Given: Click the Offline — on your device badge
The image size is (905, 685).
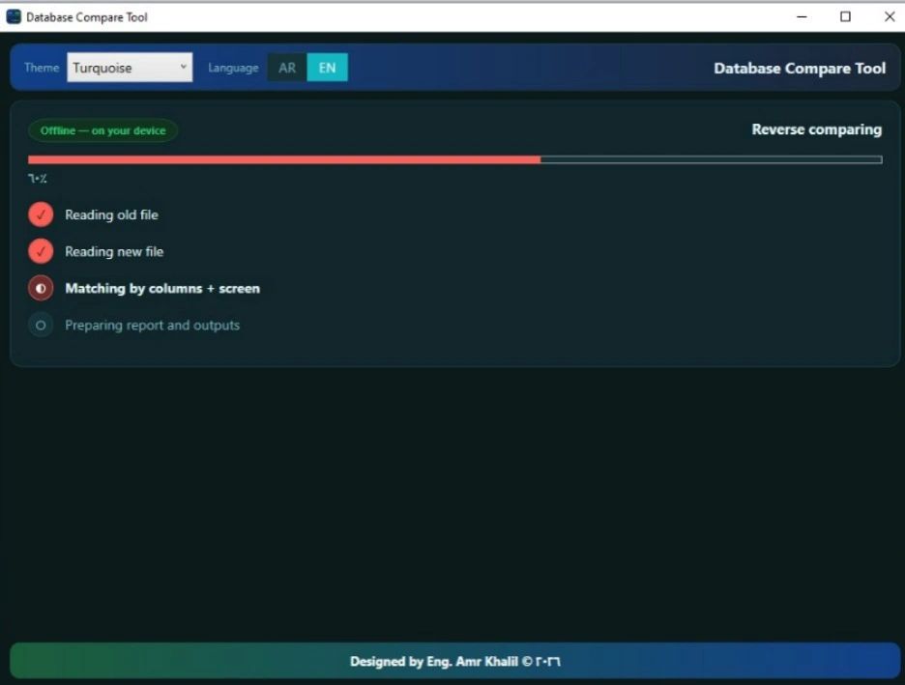Looking at the screenshot, I should point(102,130).
